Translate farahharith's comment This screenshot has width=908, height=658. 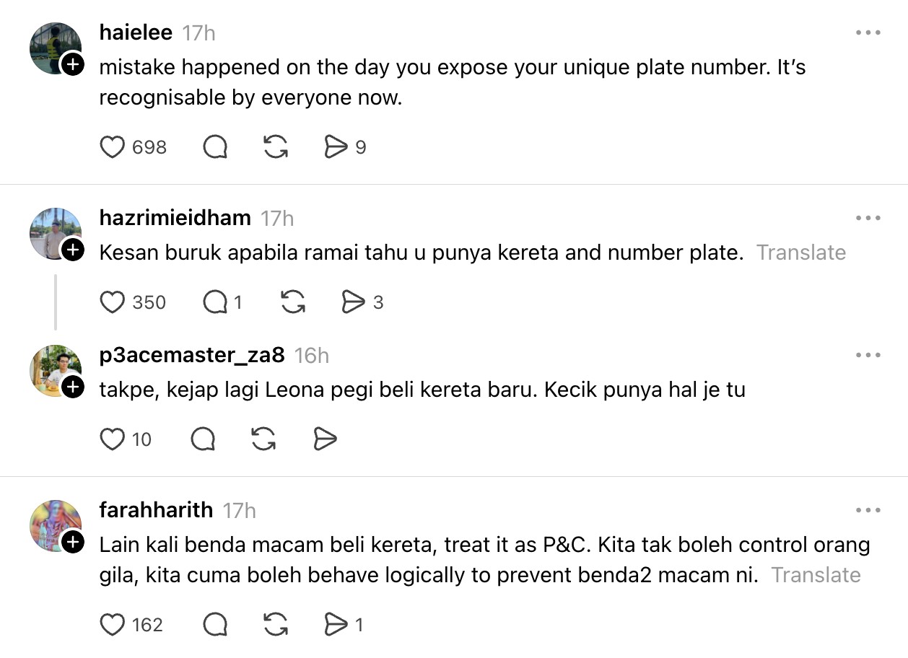pos(816,575)
